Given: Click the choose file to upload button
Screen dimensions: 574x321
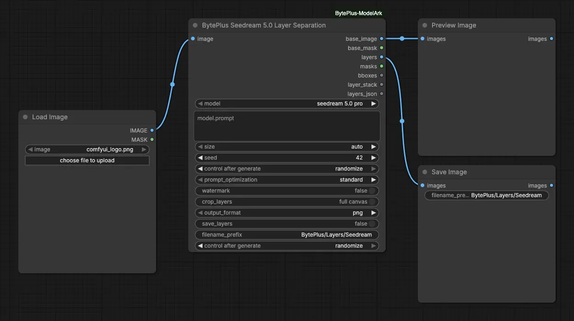Looking at the screenshot, I should click(87, 160).
